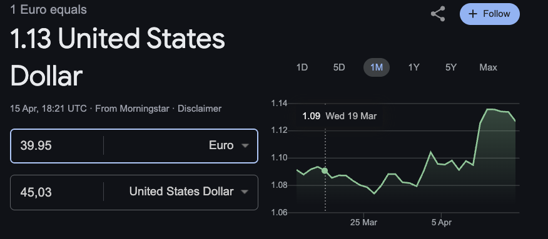Select Euro currency selector label
Viewport: 548px width, 239px height.
pyautogui.click(x=221, y=145)
